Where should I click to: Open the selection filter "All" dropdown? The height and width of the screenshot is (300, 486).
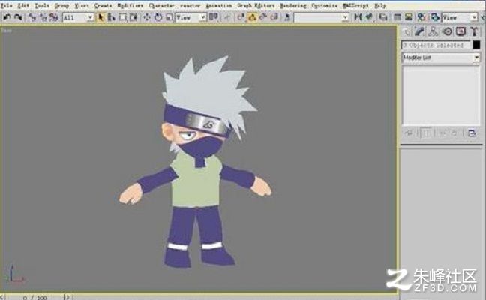pyautogui.click(x=78, y=17)
